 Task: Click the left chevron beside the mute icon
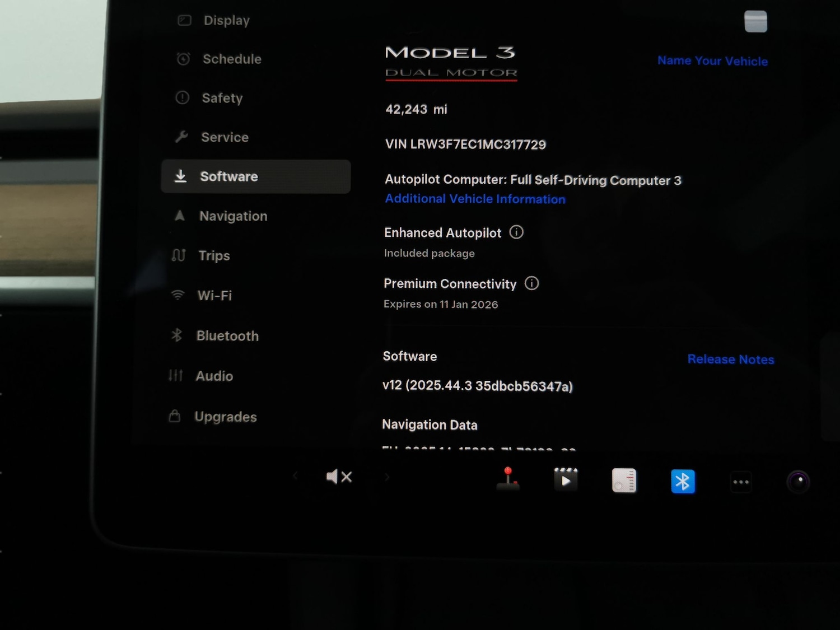pos(295,476)
